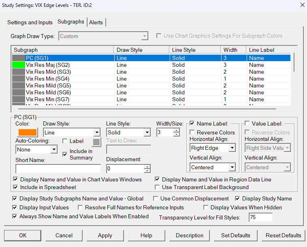The image size is (307, 247).
Task: Select the Vix Res Mild (SG3) row
Action: 151,72
